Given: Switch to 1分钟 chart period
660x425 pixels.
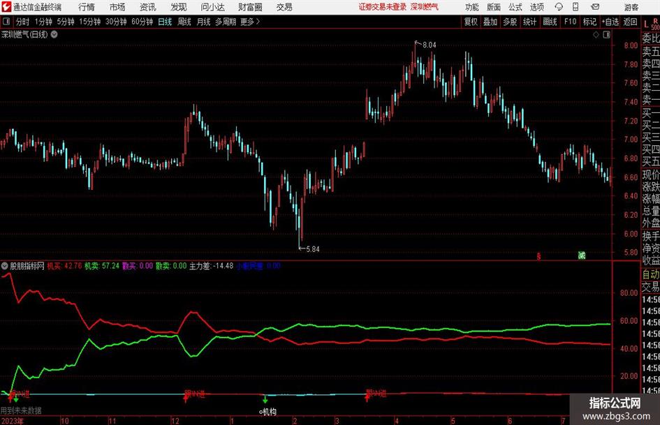Looking at the screenshot, I should pyautogui.click(x=43, y=22).
